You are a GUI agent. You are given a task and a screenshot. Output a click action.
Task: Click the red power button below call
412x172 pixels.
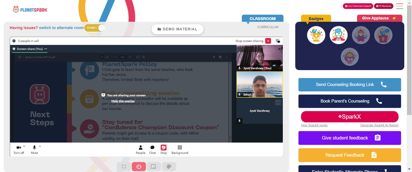[139, 167]
